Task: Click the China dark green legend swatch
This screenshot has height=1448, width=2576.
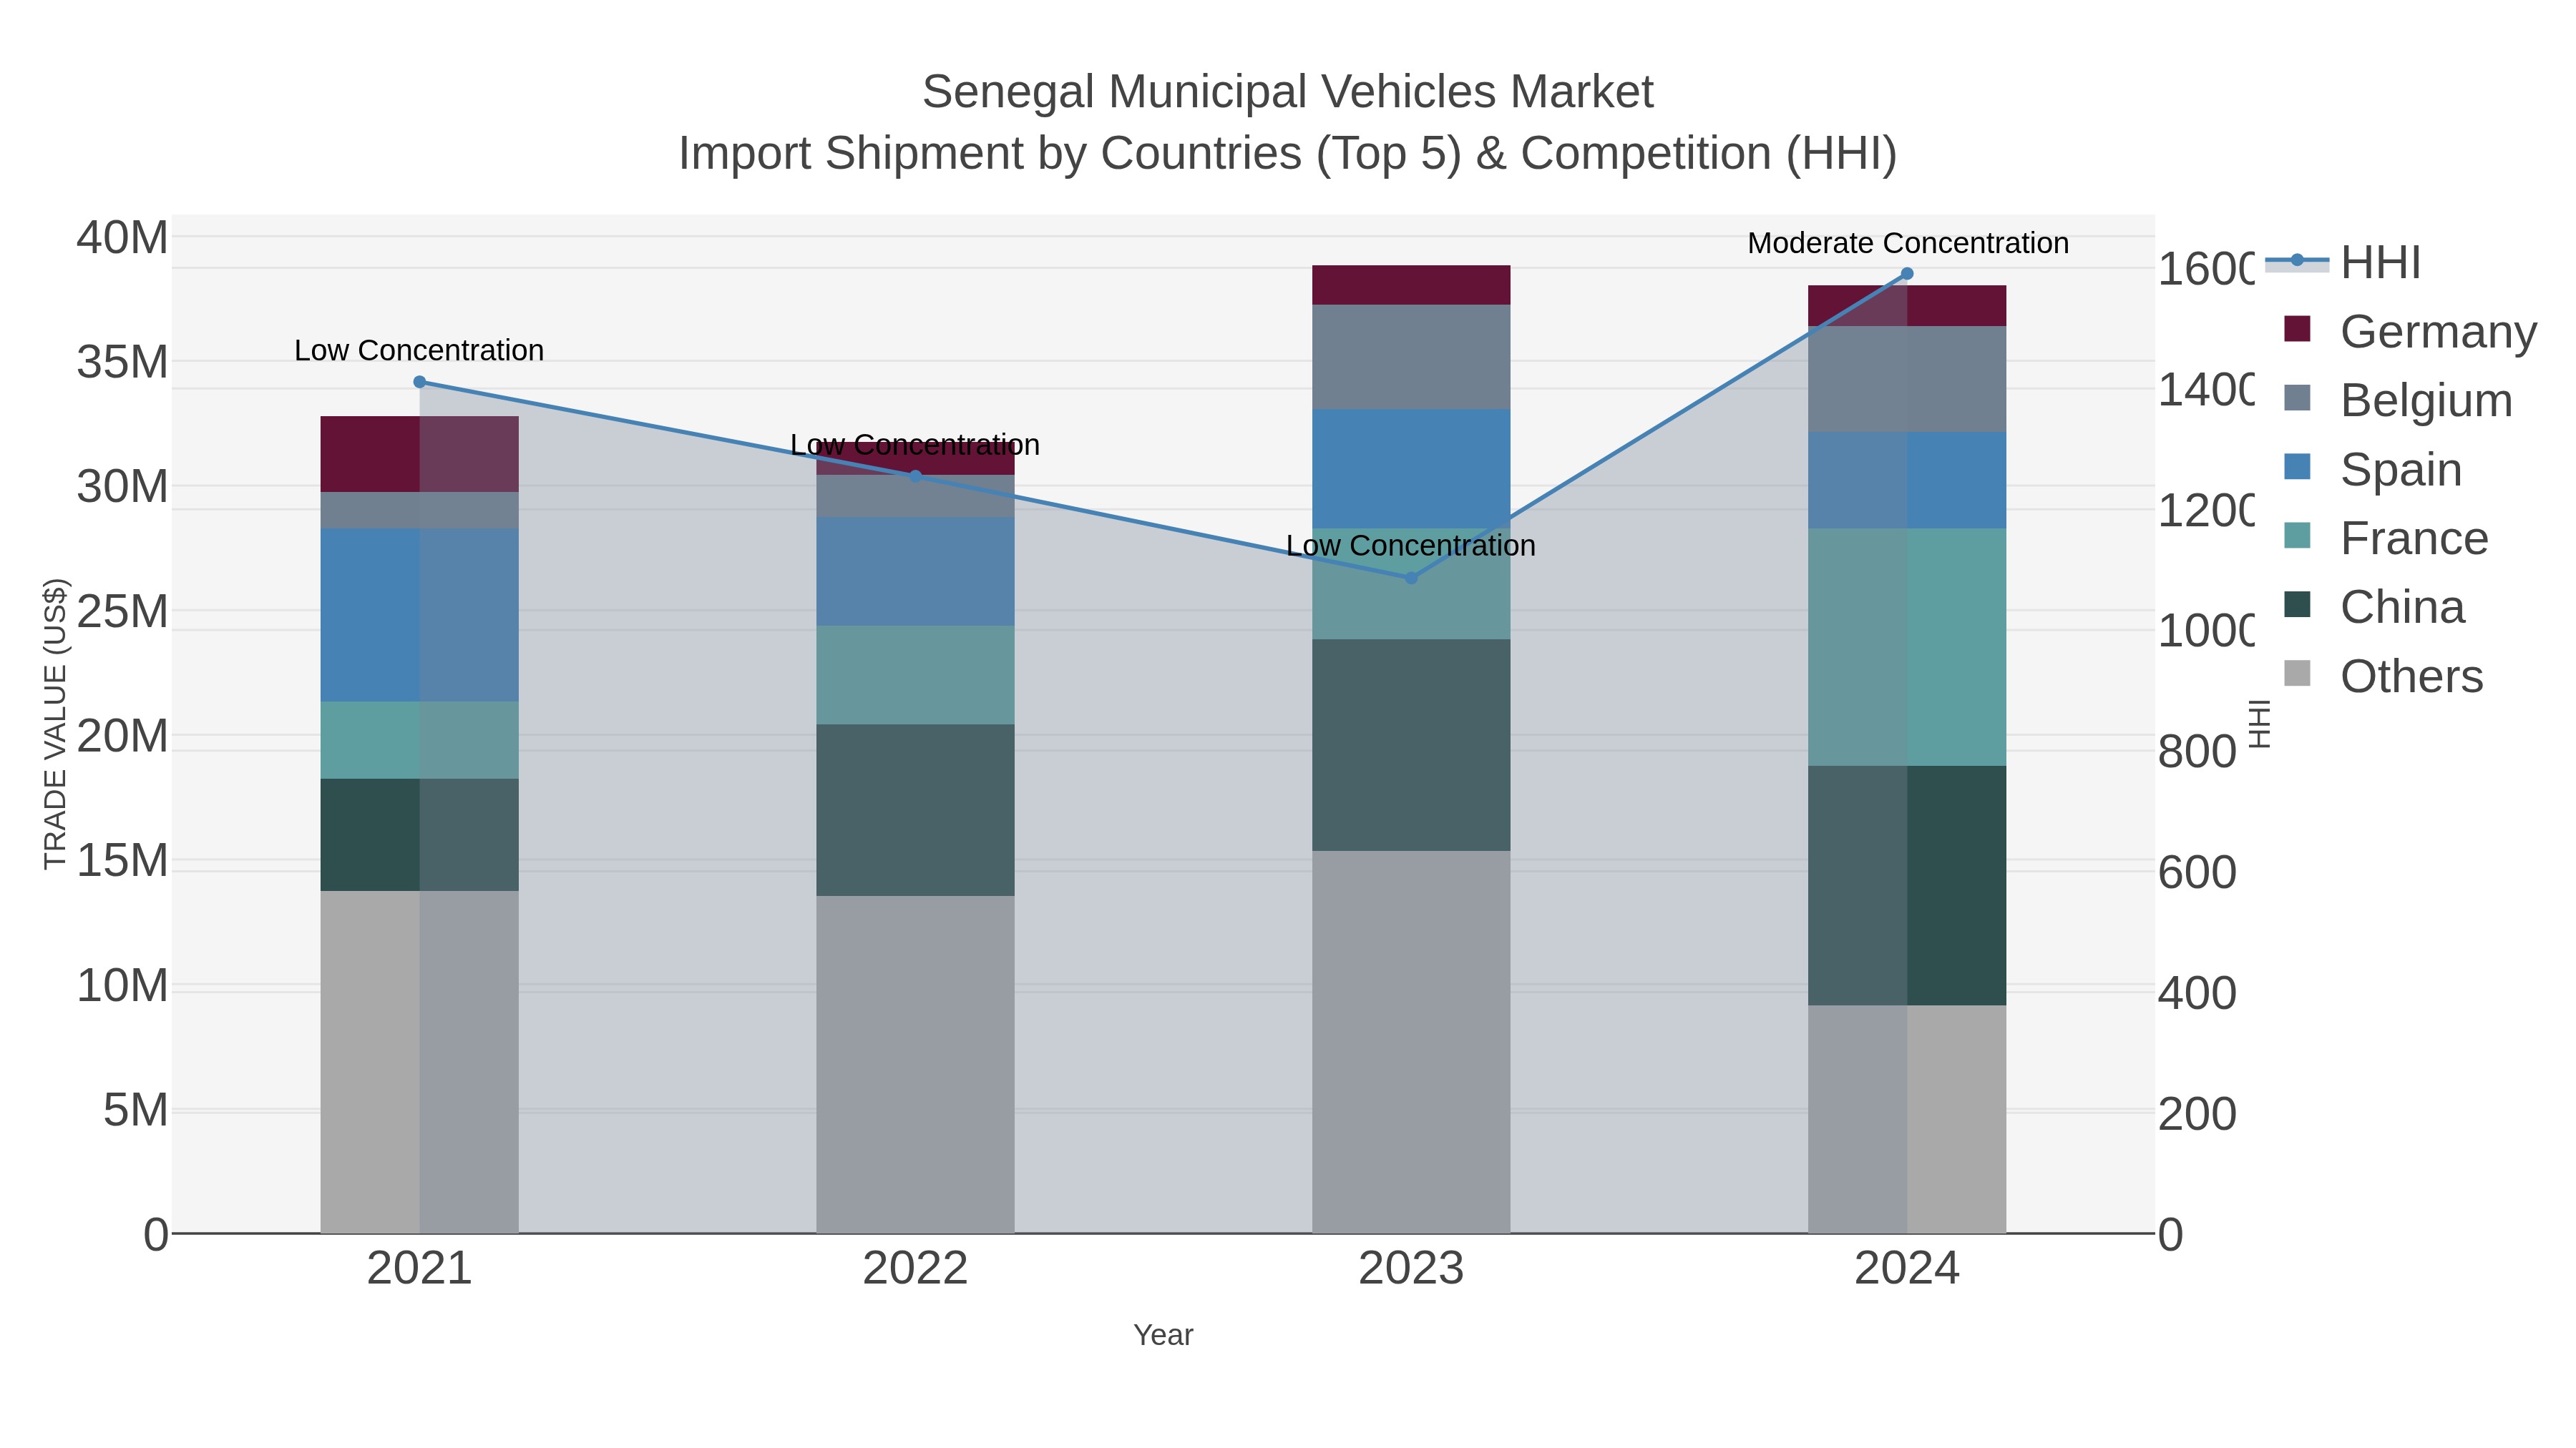Action: (2298, 604)
